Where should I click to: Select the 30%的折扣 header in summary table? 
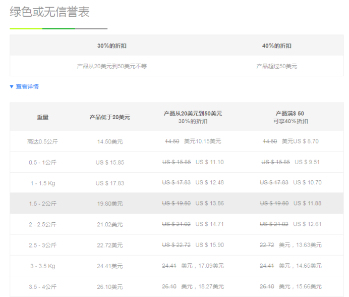112,45
